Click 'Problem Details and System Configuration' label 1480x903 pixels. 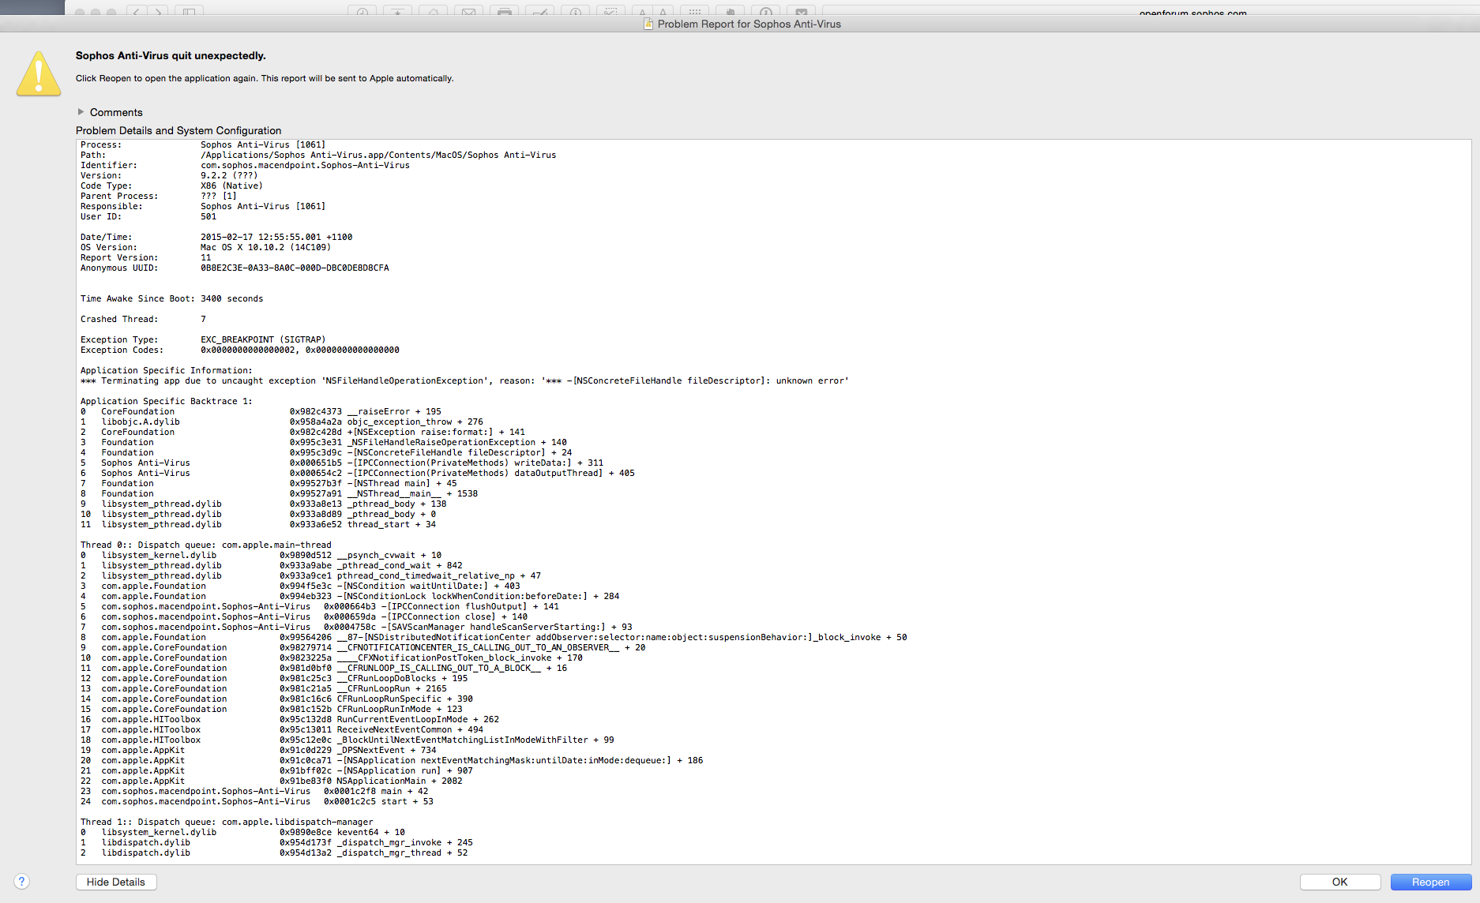(x=178, y=130)
